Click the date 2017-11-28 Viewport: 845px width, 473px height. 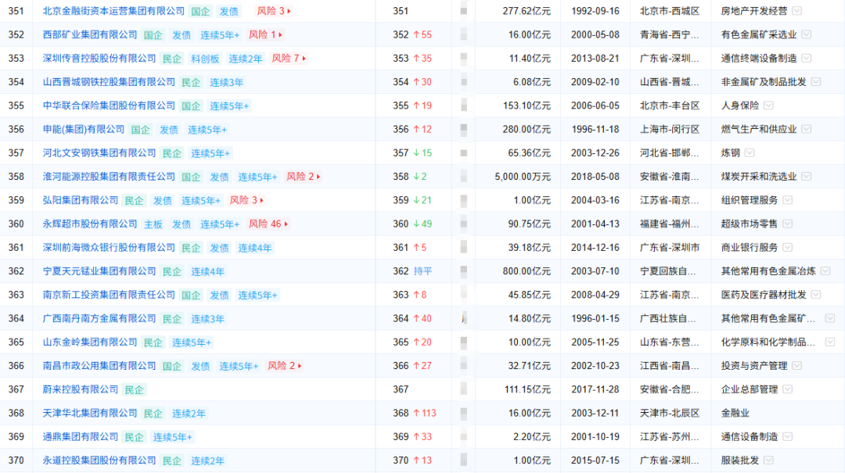[595, 389]
